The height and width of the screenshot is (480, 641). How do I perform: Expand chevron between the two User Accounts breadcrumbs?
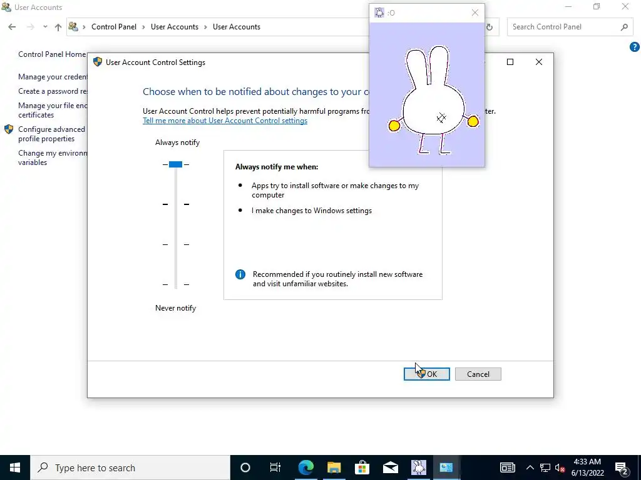[205, 27]
